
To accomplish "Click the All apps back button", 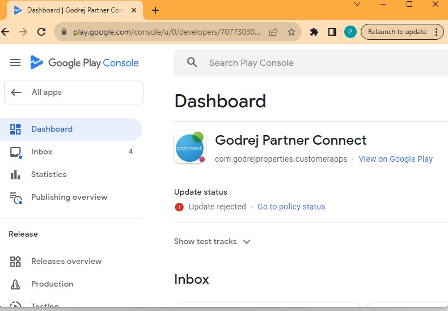I will tap(74, 93).
